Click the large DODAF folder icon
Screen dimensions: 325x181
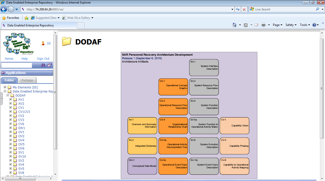click(67, 41)
